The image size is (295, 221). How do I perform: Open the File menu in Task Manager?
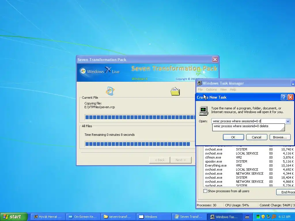point(200,89)
